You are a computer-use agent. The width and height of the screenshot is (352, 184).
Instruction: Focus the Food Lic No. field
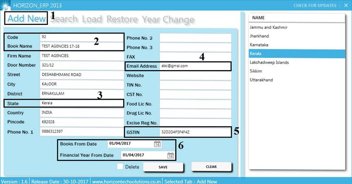pos(195,104)
